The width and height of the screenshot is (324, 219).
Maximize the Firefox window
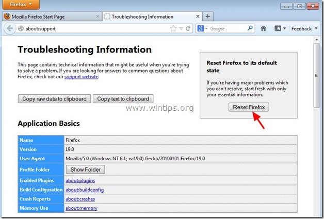[x=299, y=6]
